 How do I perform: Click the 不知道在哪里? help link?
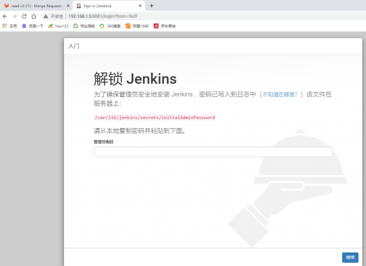coord(280,94)
